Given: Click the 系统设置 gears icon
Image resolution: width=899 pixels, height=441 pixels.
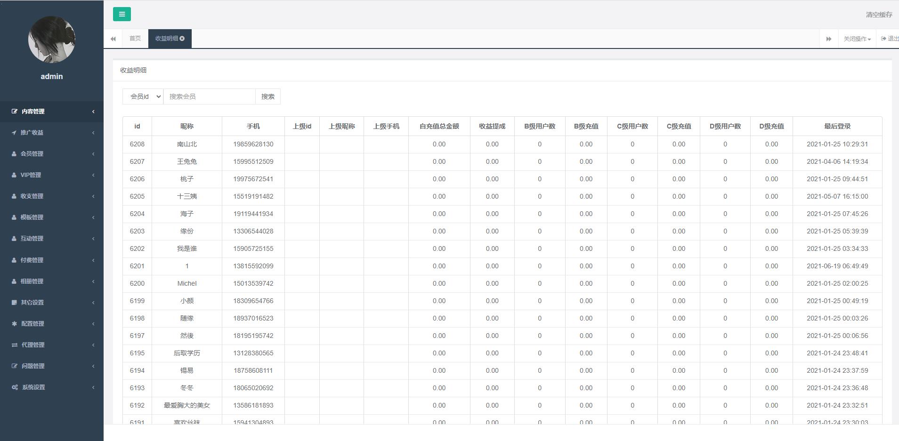Looking at the screenshot, I should (15, 387).
